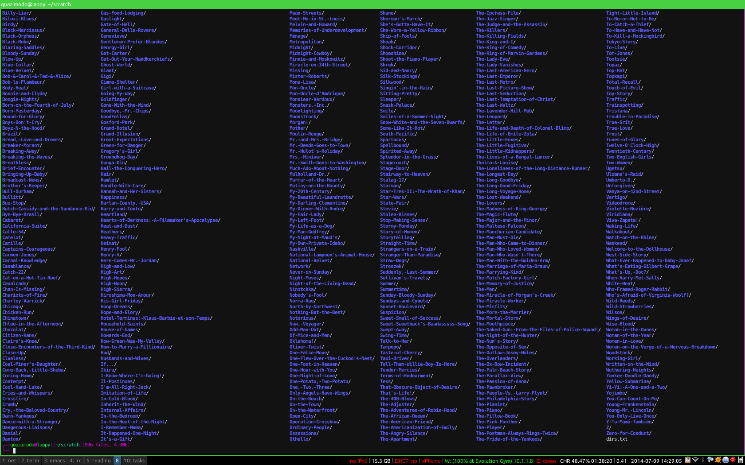This screenshot has width=745, height=465.
Task: Click the 'Hoop-Dreams/' directory
Action: pos(117,307)
